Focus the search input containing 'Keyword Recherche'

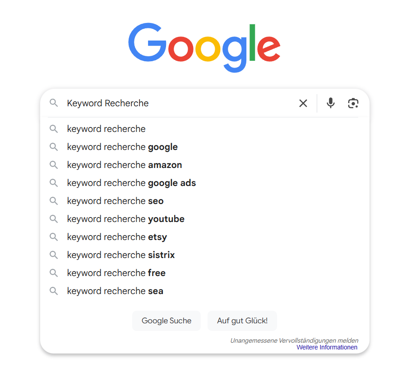coord(180,103)
